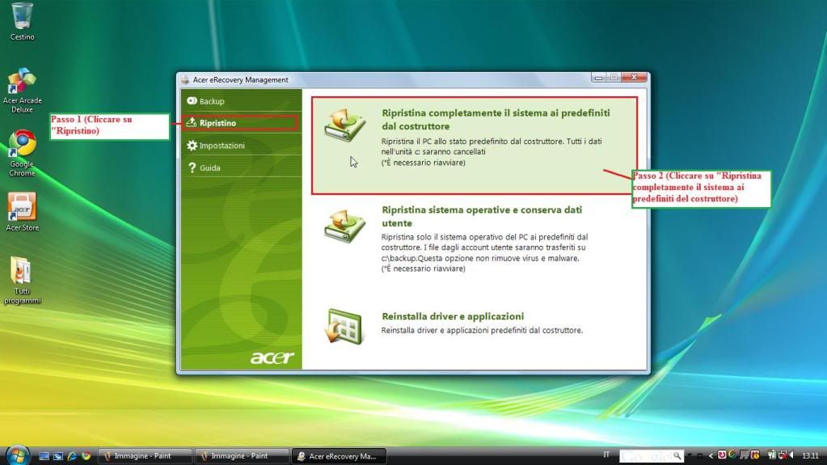Viewport: 827px width, 465px height.
Task: Select the Tutti programmi desktop folder
Action: pyautogui.click(x=22, y=280)
